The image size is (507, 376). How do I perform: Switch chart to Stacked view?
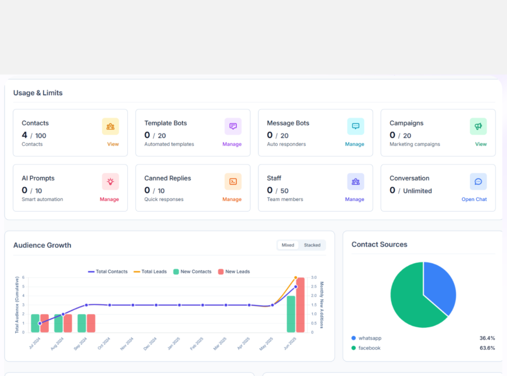[312, 245]
